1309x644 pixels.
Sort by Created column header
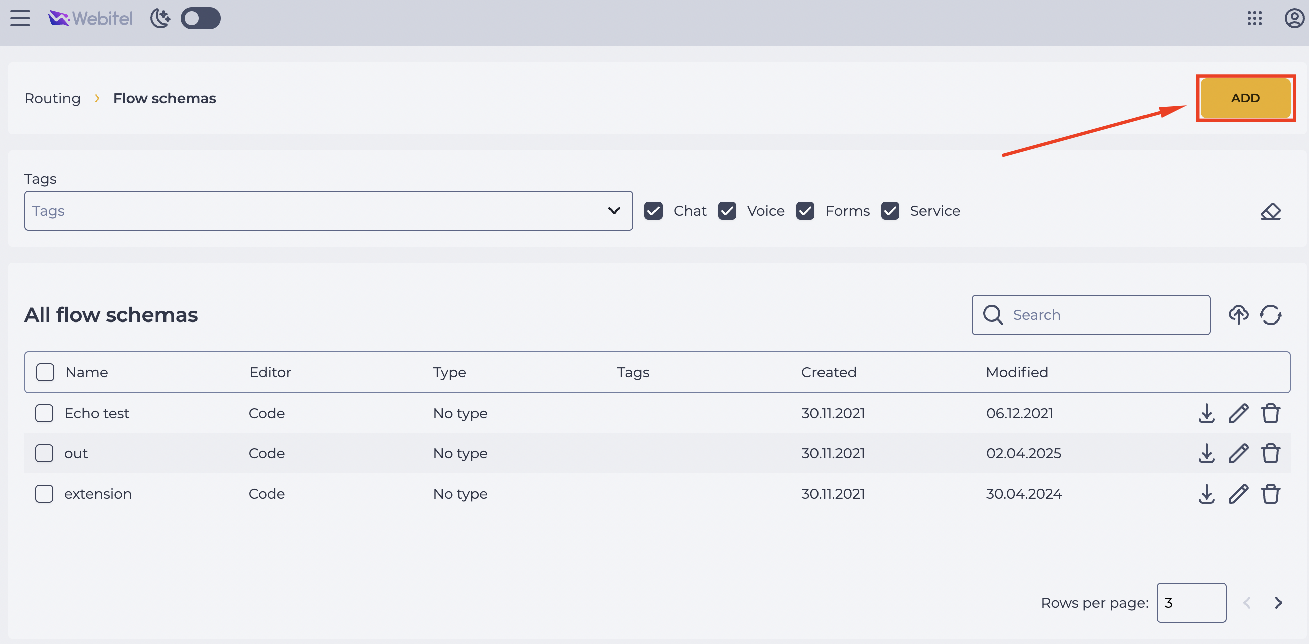[829, 372]
